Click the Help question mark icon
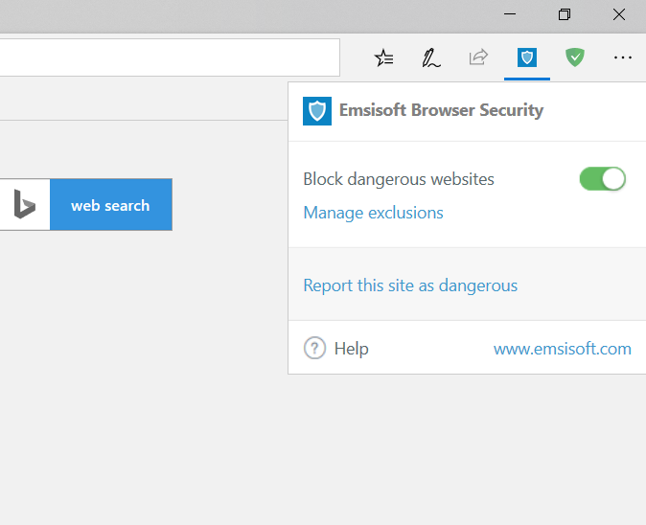 (314, 349)
